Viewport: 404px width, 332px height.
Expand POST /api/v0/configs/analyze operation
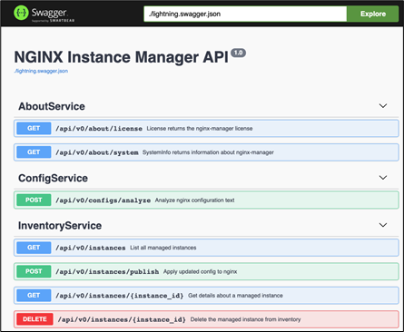(x=206, y=200)
